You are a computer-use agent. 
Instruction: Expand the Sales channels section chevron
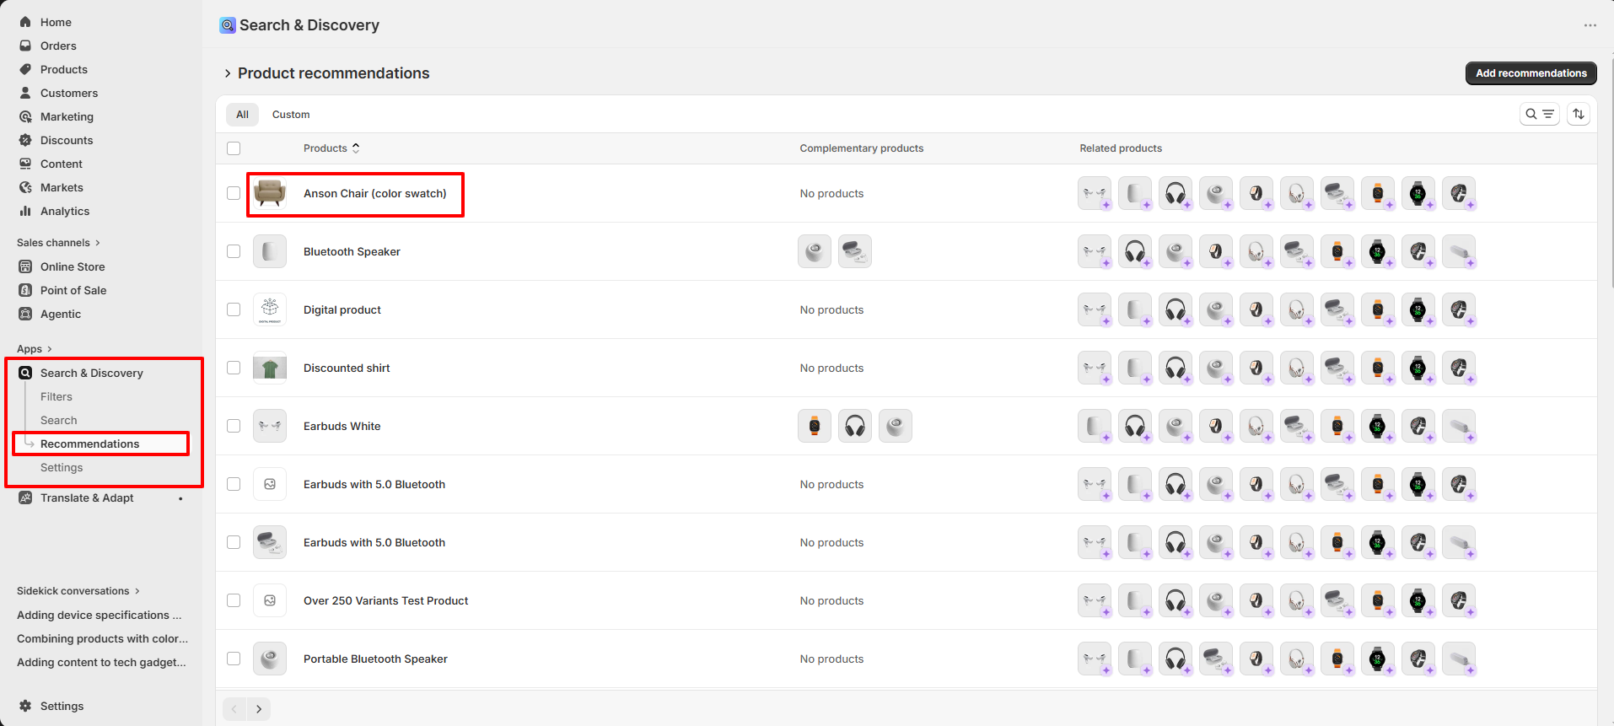(x=98, y=243)
